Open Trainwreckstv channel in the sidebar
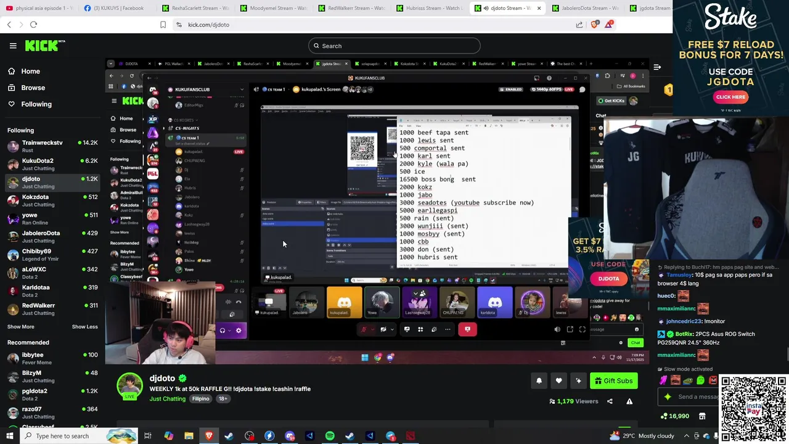This screenshot has height=444, width=789. [x=52, y=146]
